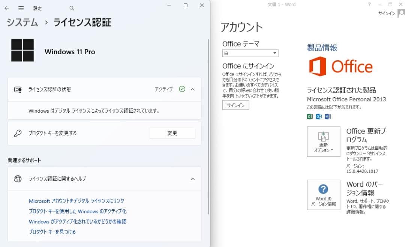
Task: Click the Excel icon under included products
Action: (310, 116)
